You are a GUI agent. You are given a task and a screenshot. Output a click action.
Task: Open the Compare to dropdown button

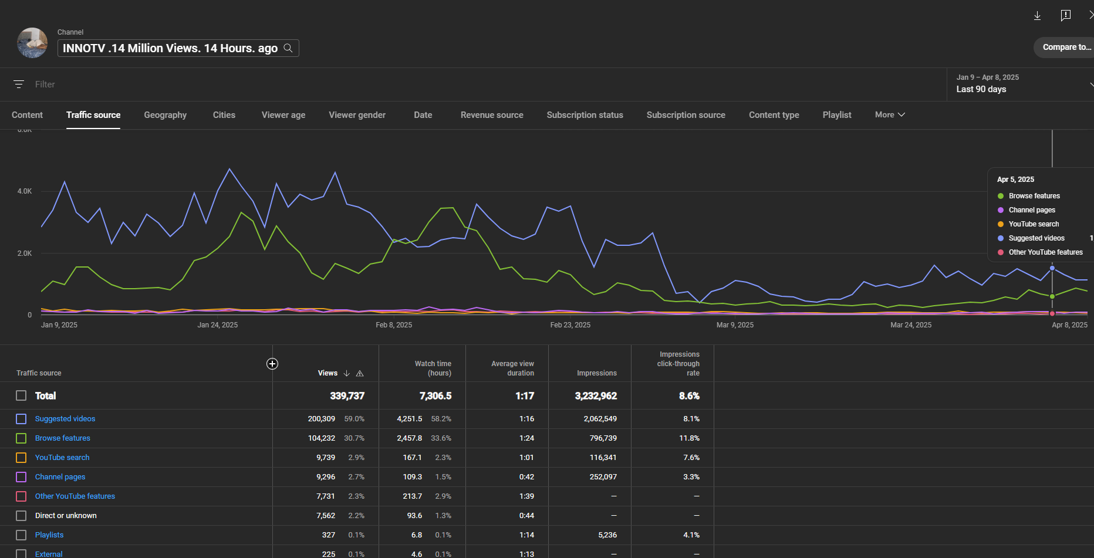click(1065, 47)
